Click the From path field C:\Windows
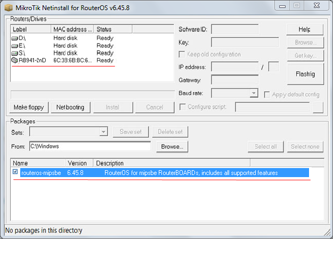 [90, 146]
